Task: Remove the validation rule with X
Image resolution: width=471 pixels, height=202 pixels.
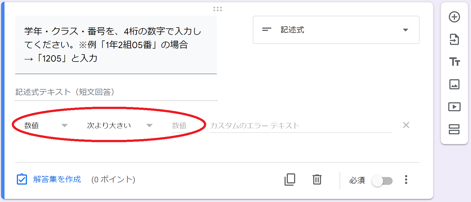Action: click(406, 125)
